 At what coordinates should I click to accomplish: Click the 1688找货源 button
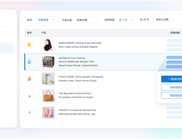pos(171,87)
